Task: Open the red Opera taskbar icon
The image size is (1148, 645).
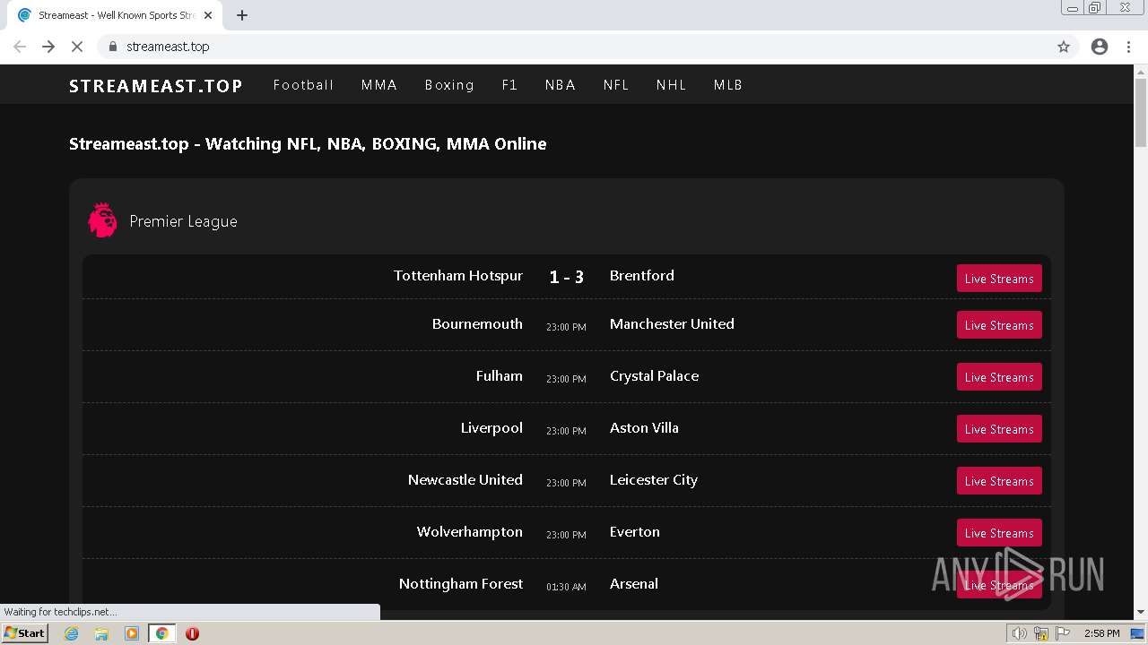Action: [x=192, y=633]
